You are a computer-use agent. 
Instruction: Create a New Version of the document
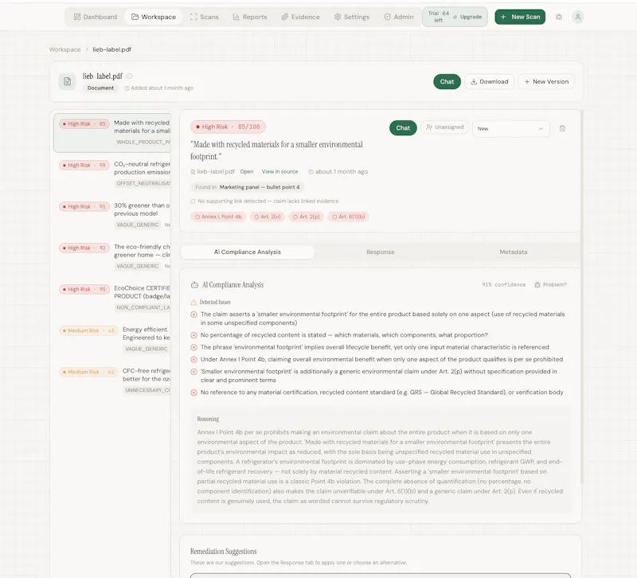[x=546, y=82]
